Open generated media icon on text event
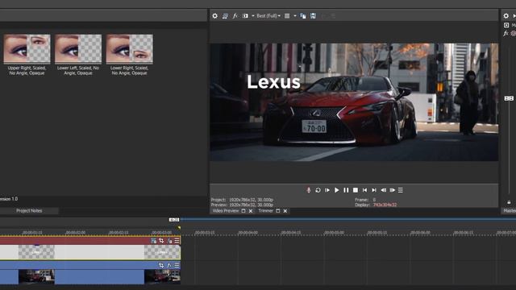 click(154, 241)
